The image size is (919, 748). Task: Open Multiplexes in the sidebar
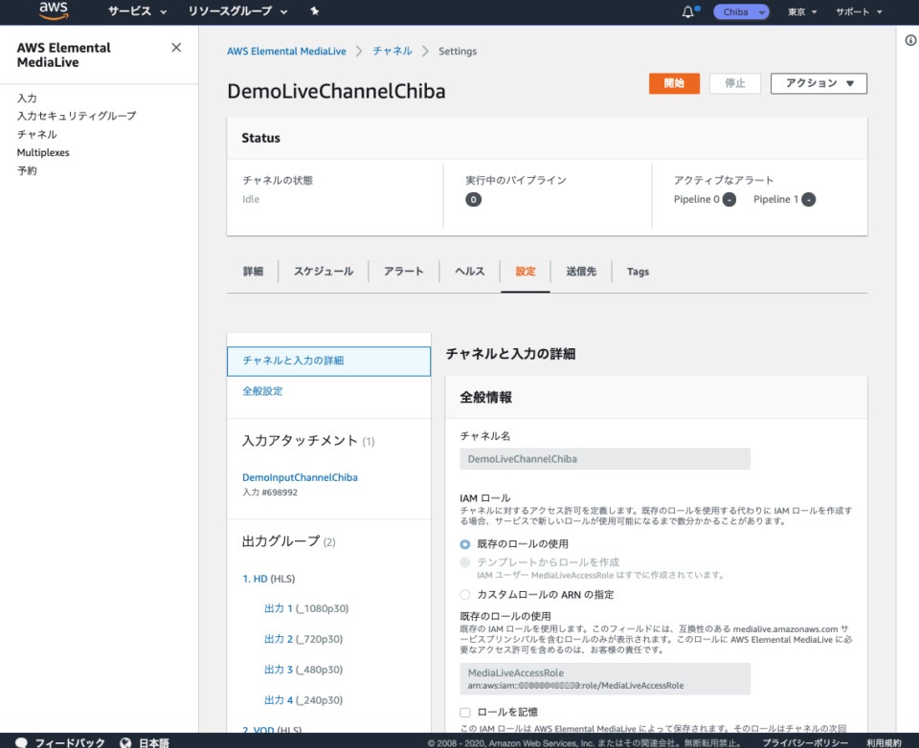43,152
